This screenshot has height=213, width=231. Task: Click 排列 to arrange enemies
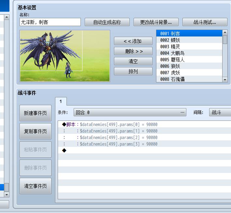pos(133,71)
